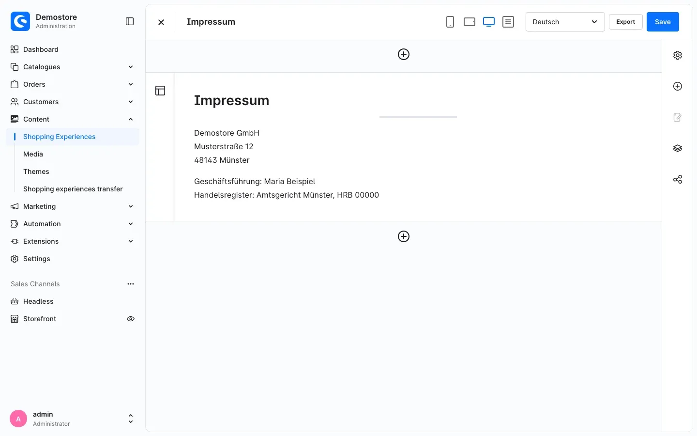Switch to tablet viewport preview
Viewport: 697px width, 436px height.
470,22
